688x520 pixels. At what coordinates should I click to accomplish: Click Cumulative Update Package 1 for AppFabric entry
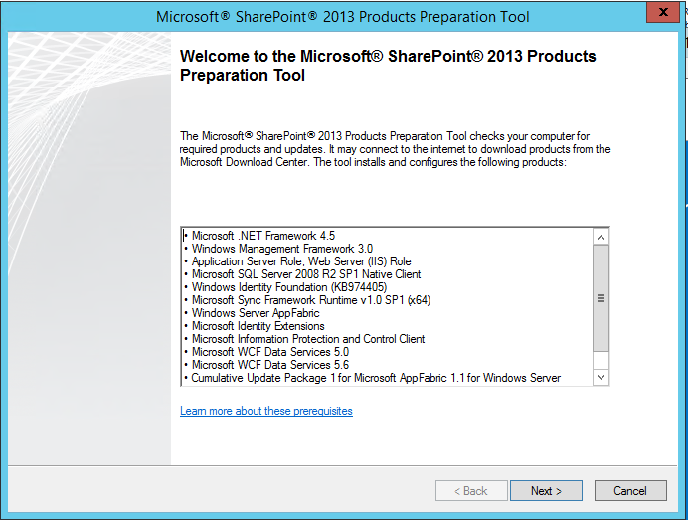coord(376,378)
